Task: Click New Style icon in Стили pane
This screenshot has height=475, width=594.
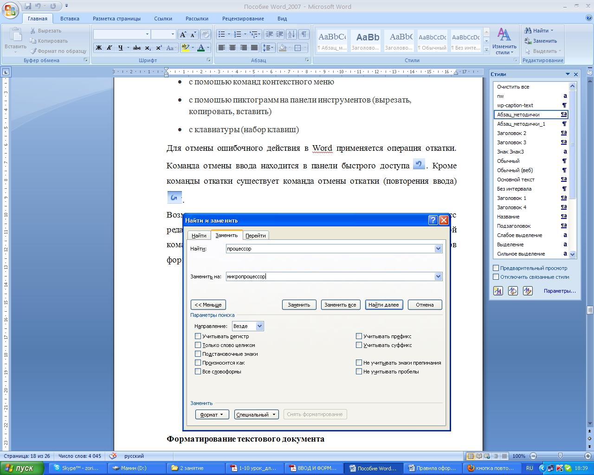Action: pyautogui.click(x=498, y=291)
